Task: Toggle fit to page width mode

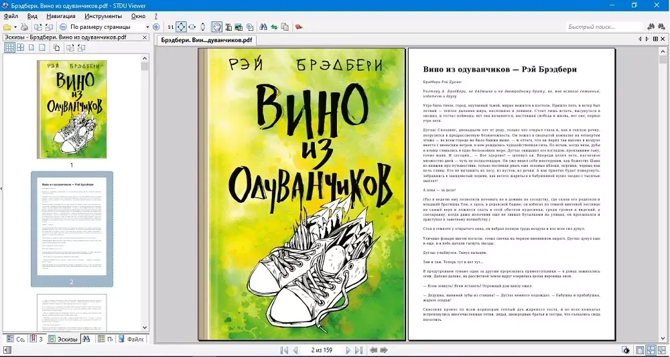Action: (192, 27)
